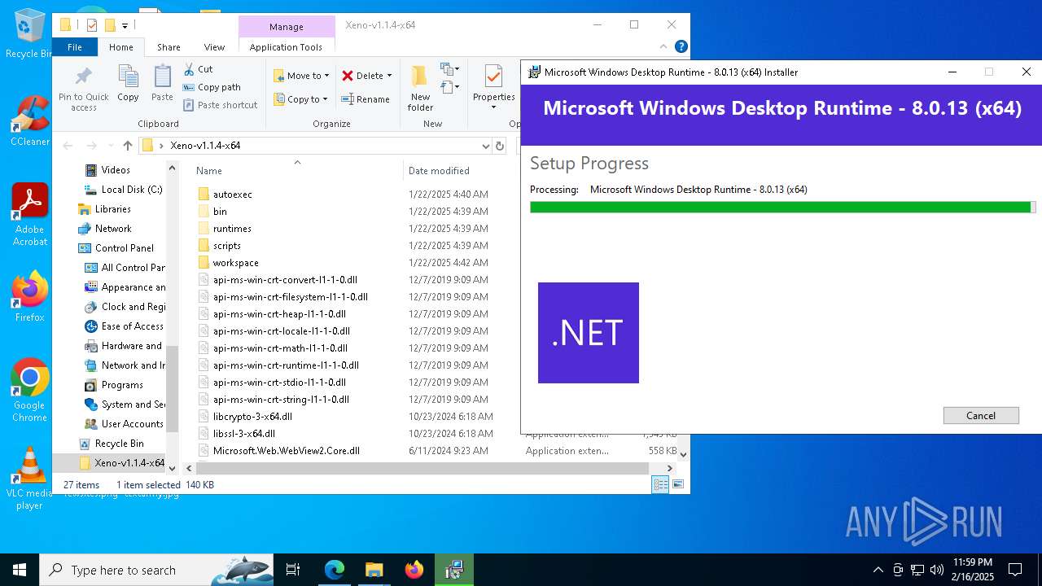Open Adobe Acrobat desktop icon
This screenshot has height=586, width=1042.
coord(30,214)
